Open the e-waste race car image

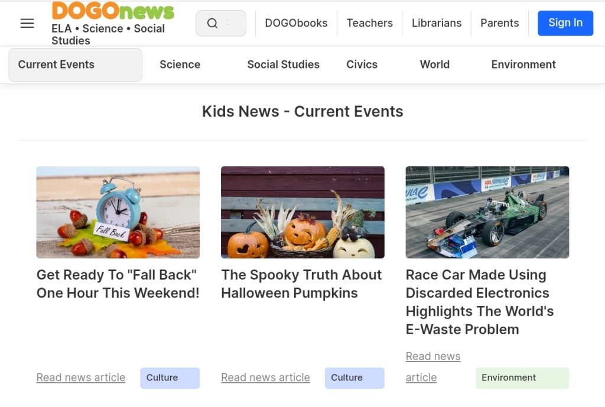click(x=487, y=212)
